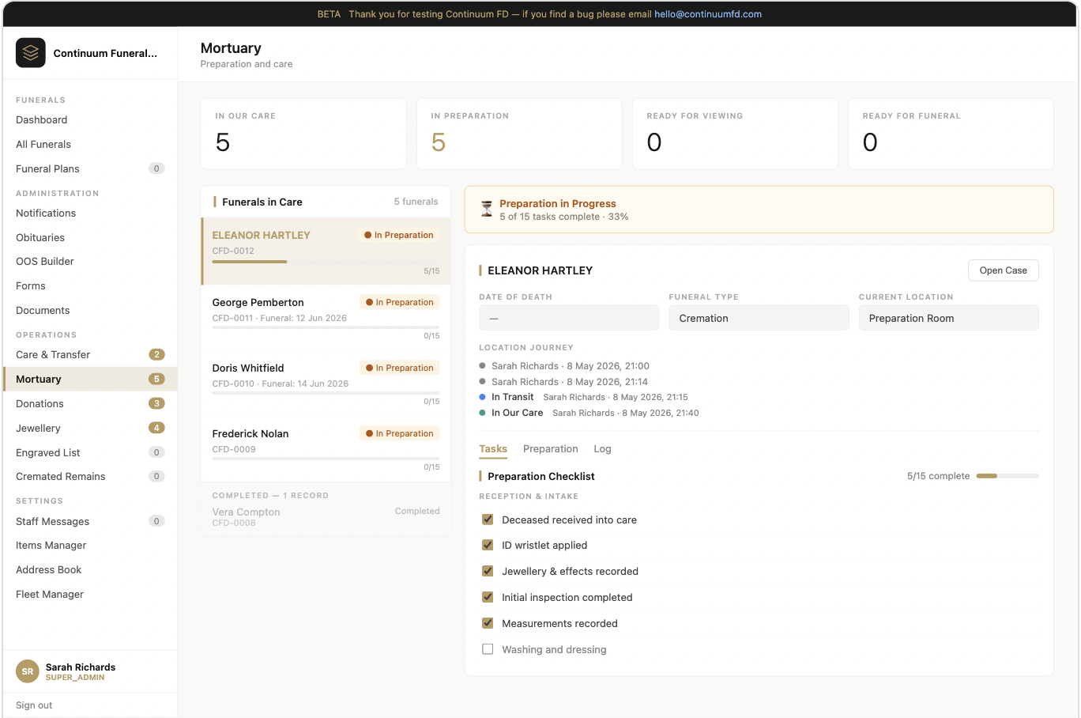Switch to the Tasks tab

[493, 449]
